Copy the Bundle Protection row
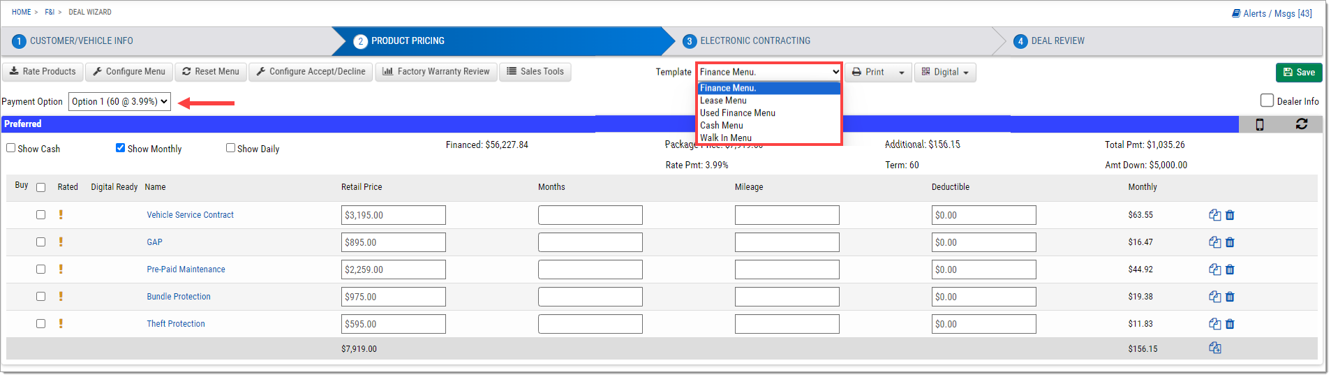Viewport: 1331px width, 377px height. click(1214, 297)
